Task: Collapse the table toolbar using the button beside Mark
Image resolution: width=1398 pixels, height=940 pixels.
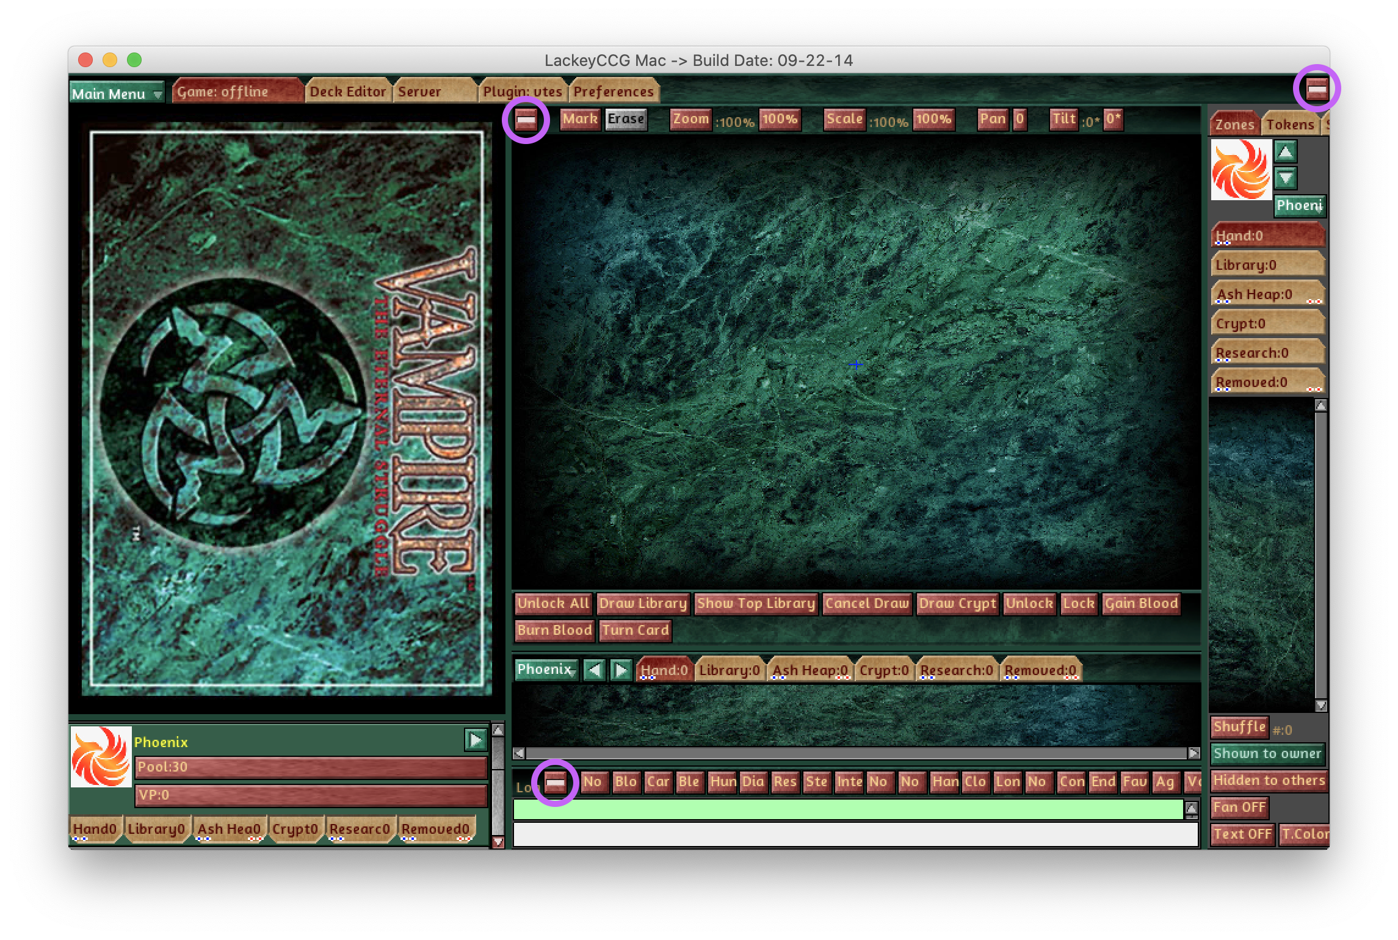Action: click(x=526, y=120)
